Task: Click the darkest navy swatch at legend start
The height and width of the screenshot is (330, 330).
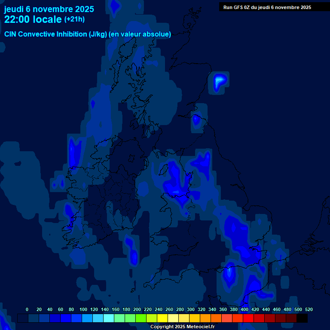Action: pyautogui.click(x=23, y=318)
